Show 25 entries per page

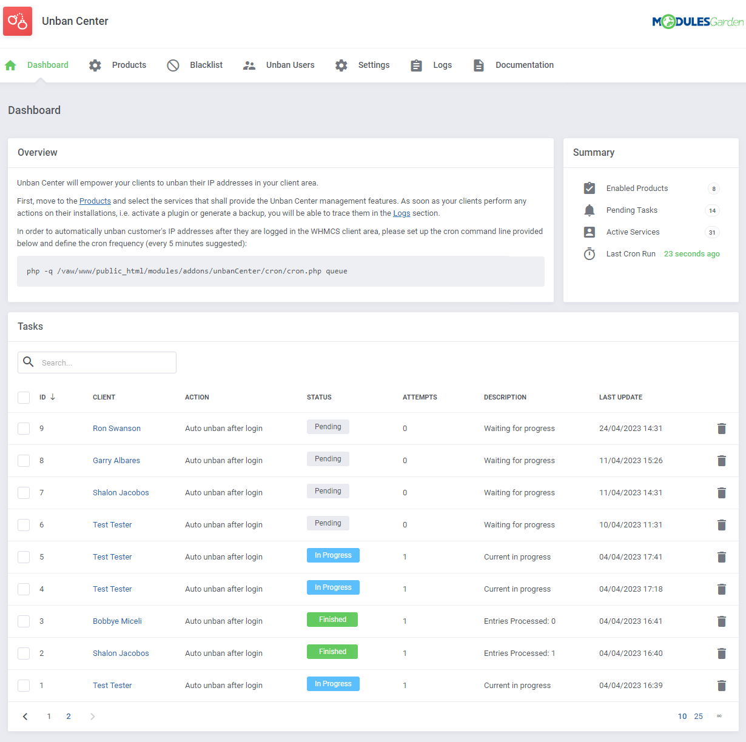pos(698,717)
